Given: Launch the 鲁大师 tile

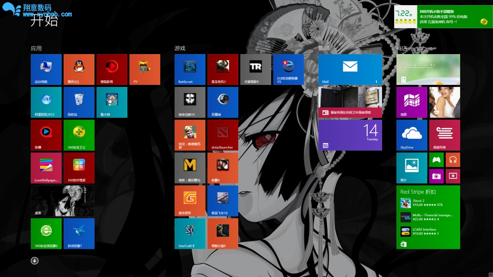Looking at the screenshot, I should [x=112, y=103].
